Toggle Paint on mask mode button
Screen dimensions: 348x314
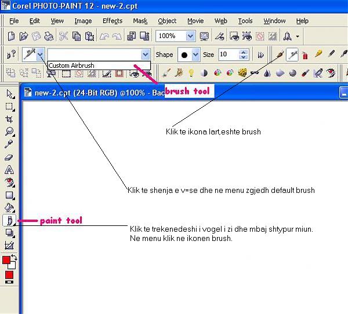click(107, 73)
